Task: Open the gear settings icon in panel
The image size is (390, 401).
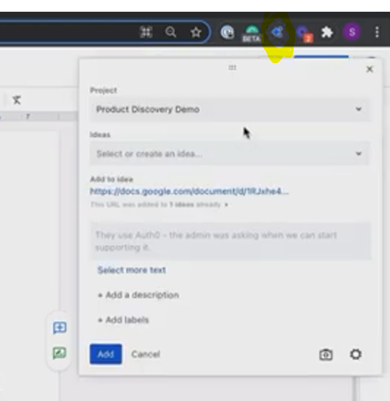Action: click(x=355, y=355)
